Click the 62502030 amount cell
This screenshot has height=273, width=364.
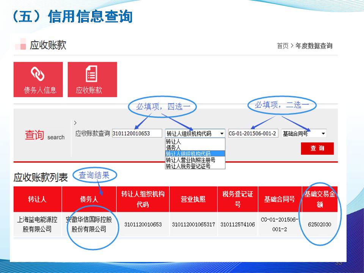(x=319, y=224)
